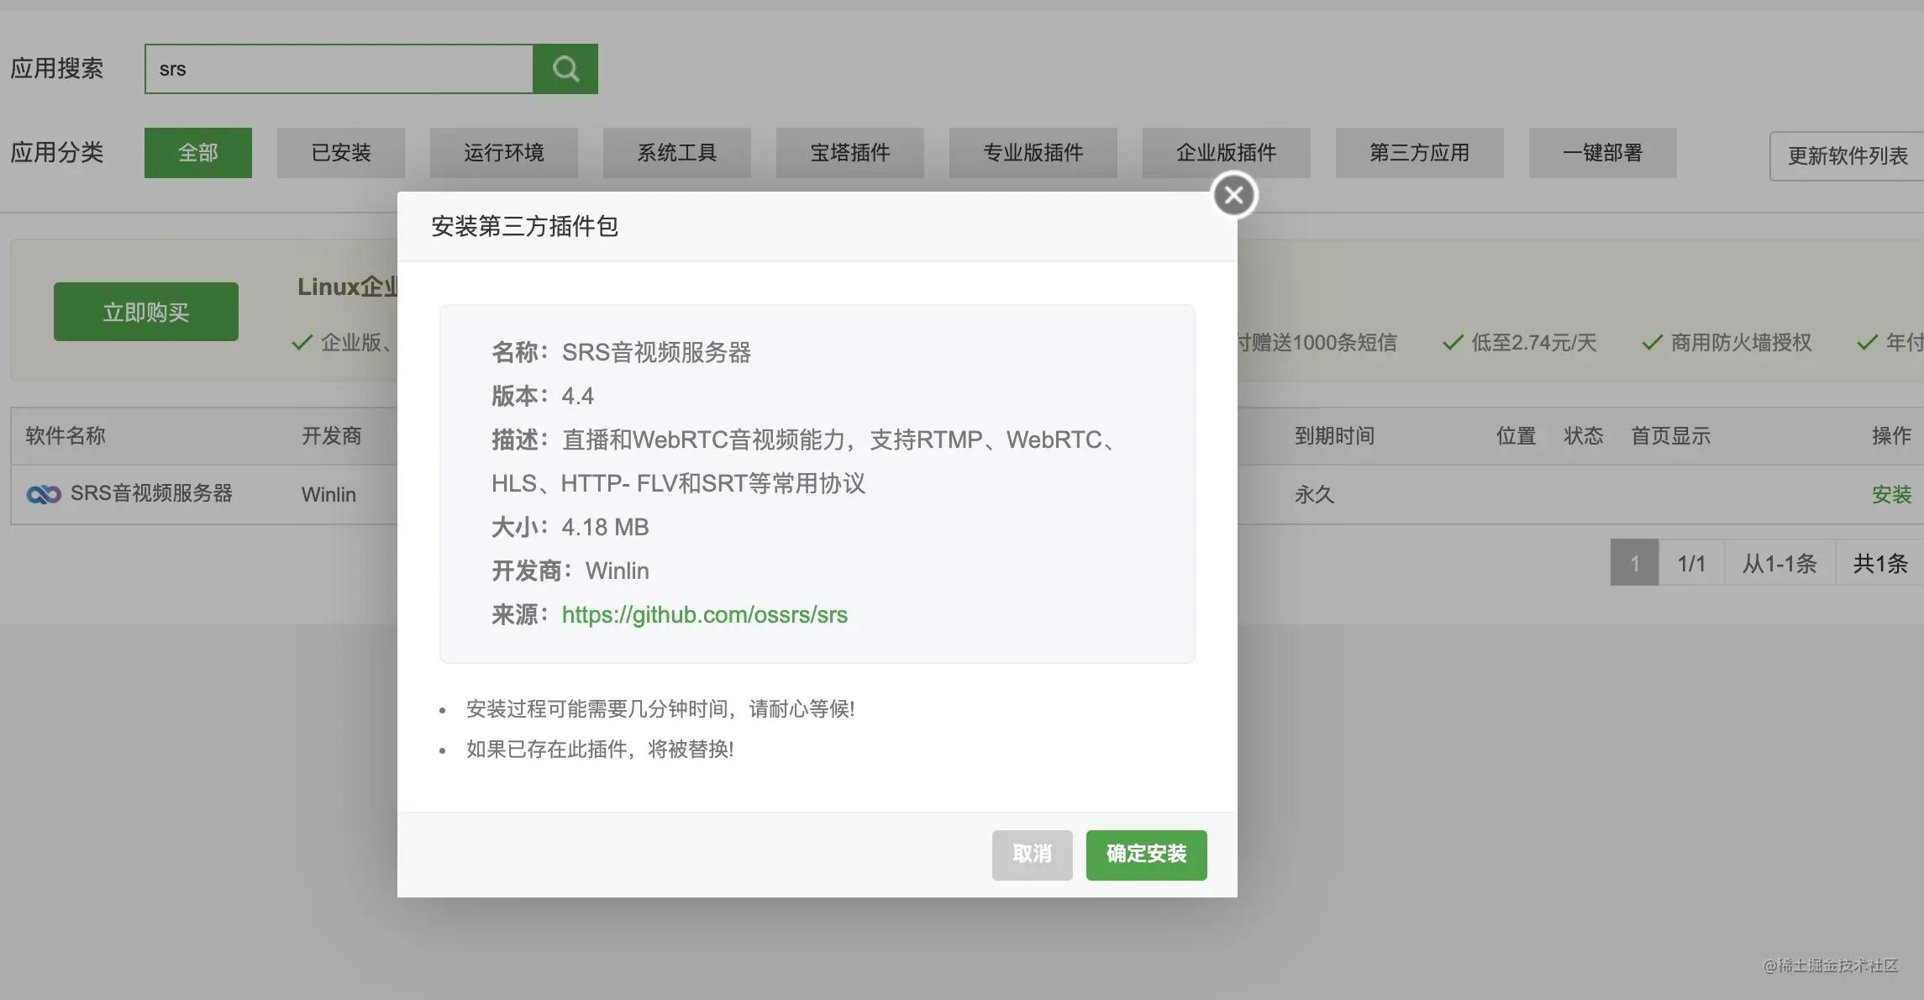Select the 专业版插件 category
This screenshot has width=1924, height=1000.
coord(1033,152)
